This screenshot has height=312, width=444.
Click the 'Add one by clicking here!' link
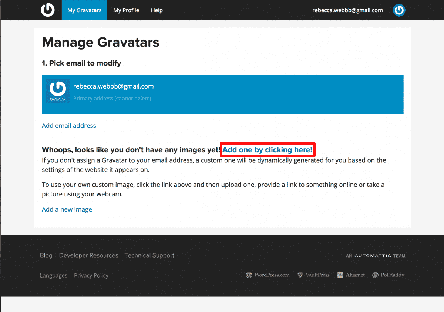[x=267, y=150]
